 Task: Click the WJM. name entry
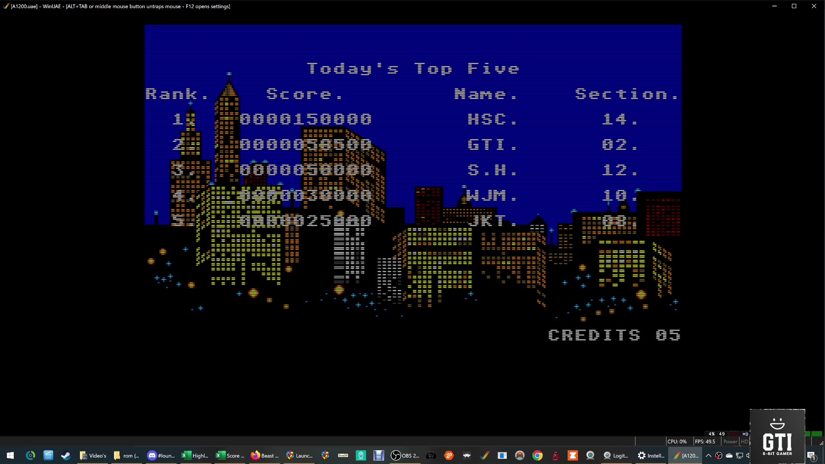(492, 195)
